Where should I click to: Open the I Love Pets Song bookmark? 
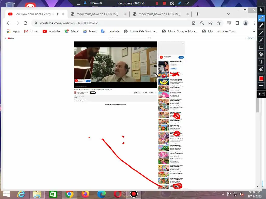click(141, 31)
